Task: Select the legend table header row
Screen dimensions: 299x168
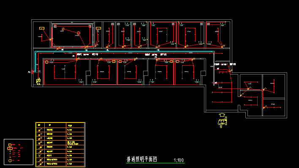Action: 60,125
